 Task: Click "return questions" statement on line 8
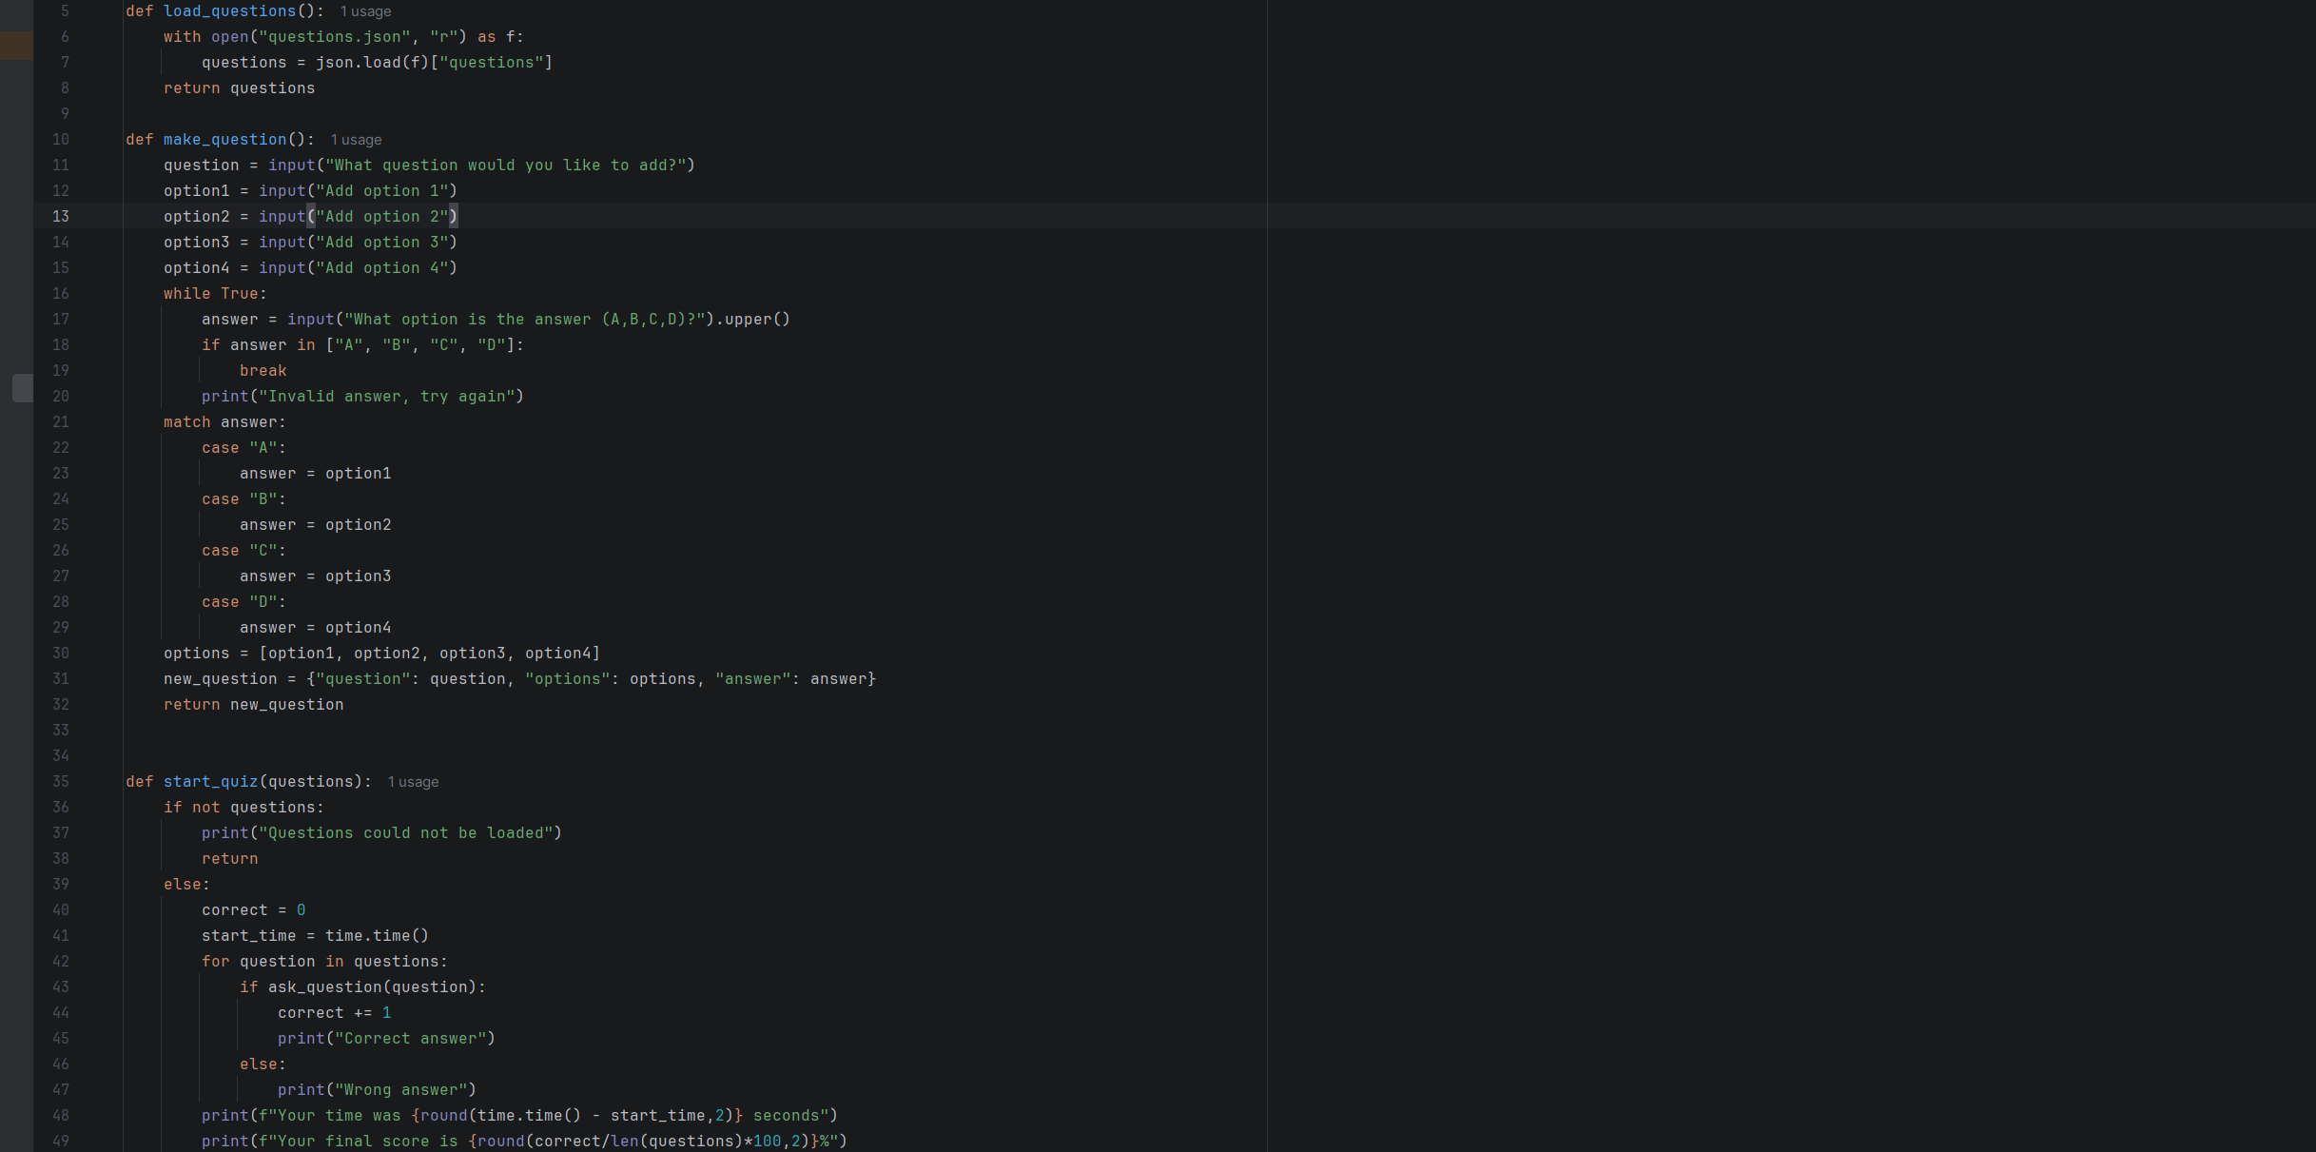click(x=239, y=88)
